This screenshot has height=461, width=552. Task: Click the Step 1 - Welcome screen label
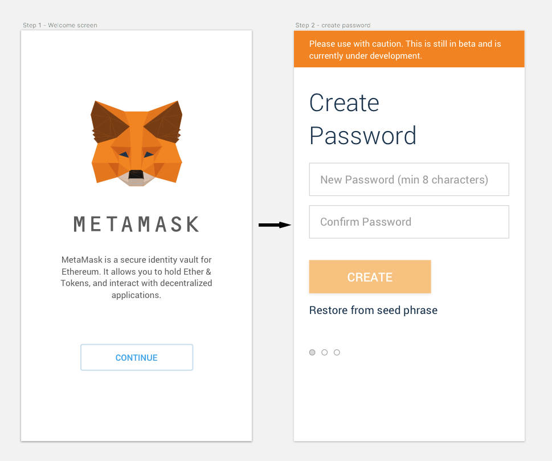tap(60, 25)
